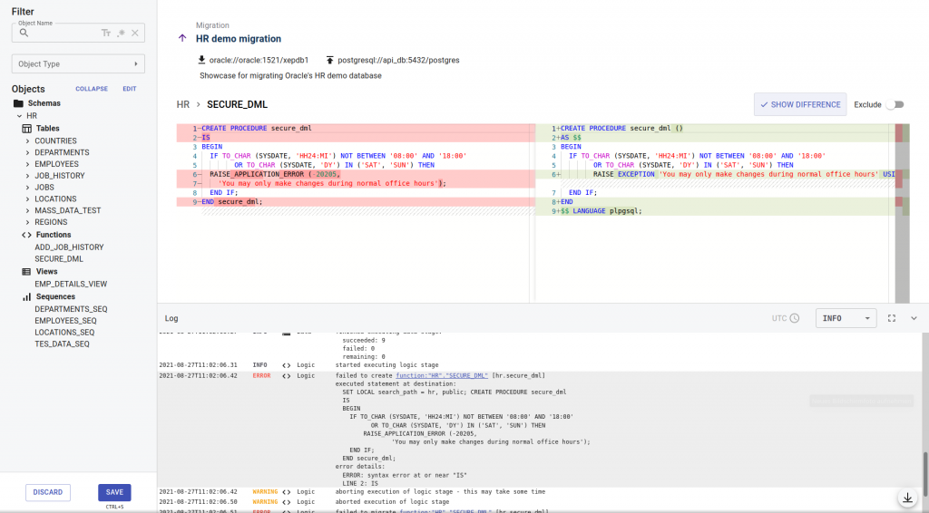Click the Logic icon on 'started executing logic stage'
The image size is (929, 513).
click(x=286, y=365)
